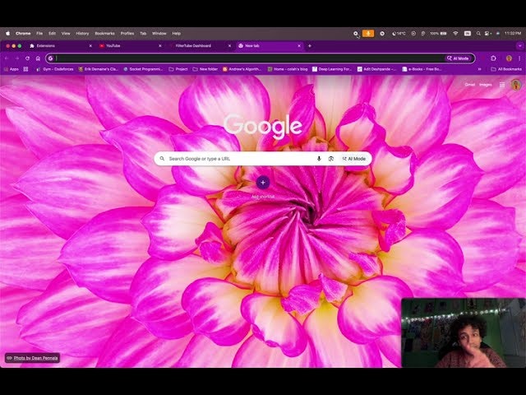
Task: Open the tab groups grid icon in bookmarks bar
Action: click(x=25, y=69)
